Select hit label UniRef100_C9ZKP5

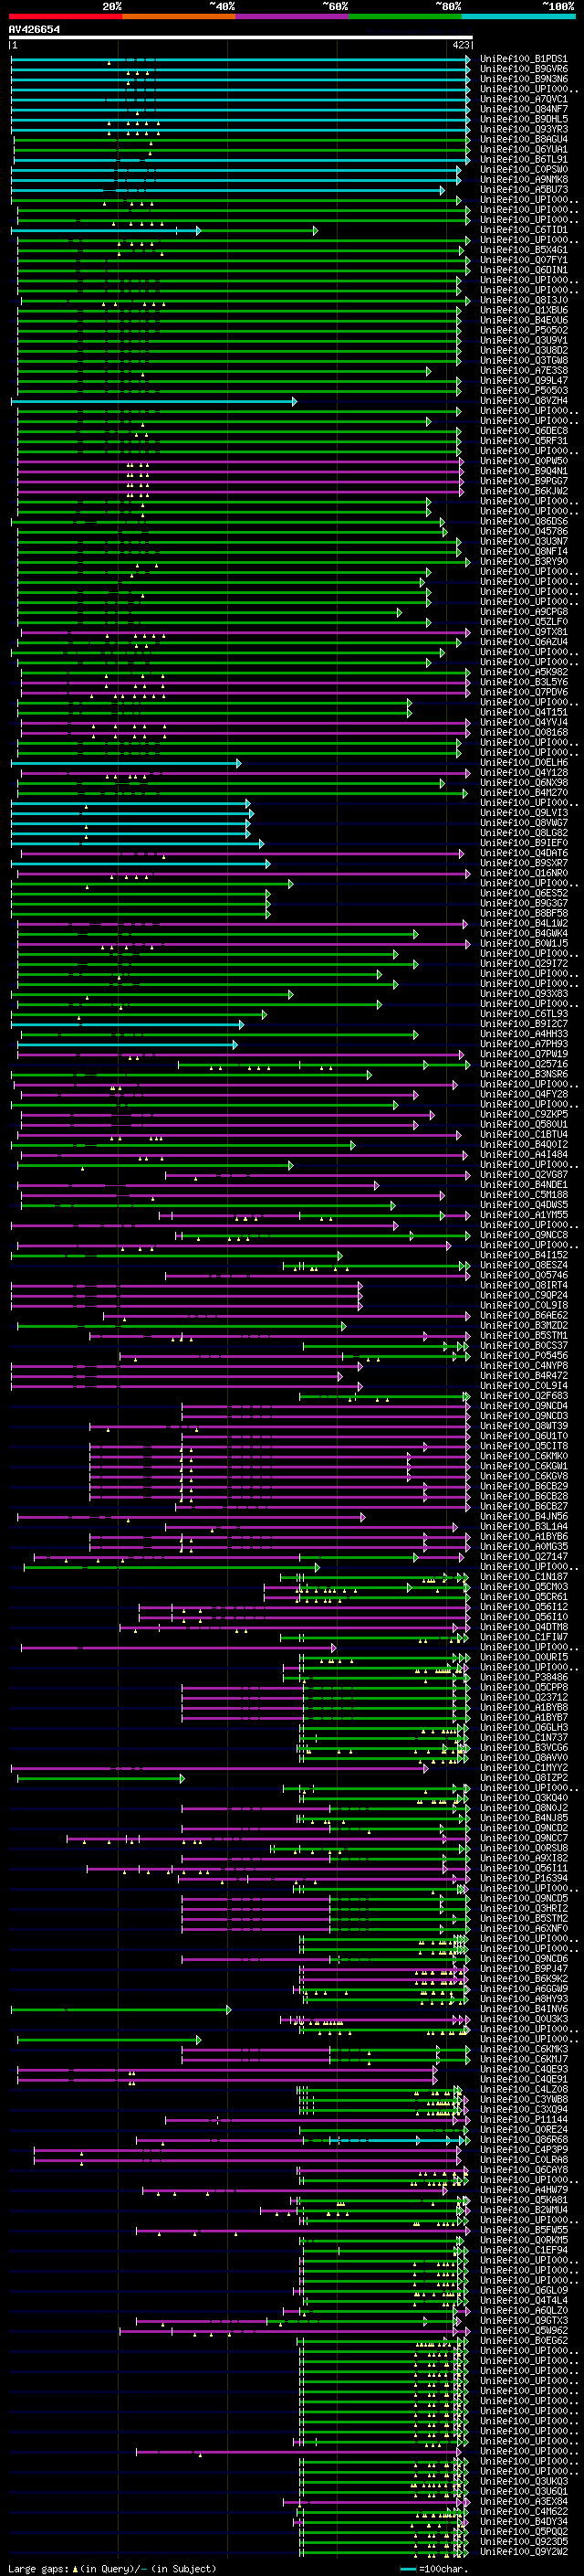tap(523, 1114)
